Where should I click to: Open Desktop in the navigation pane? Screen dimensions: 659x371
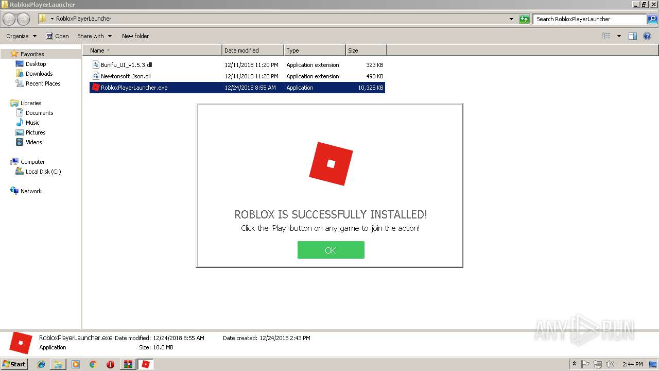point(36,64)
